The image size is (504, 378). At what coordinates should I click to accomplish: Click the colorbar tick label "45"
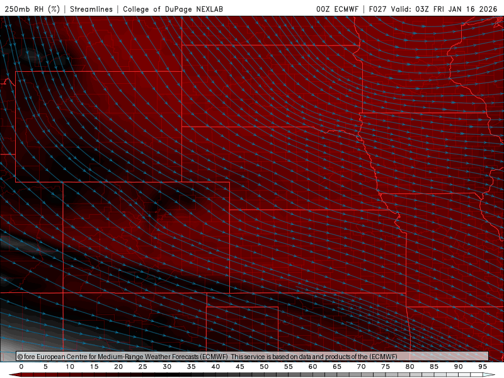(x=240, y=367)
